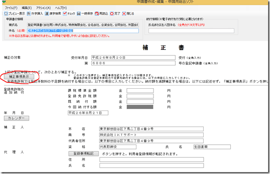Click the 補正の対象 label

coord(12,57)
